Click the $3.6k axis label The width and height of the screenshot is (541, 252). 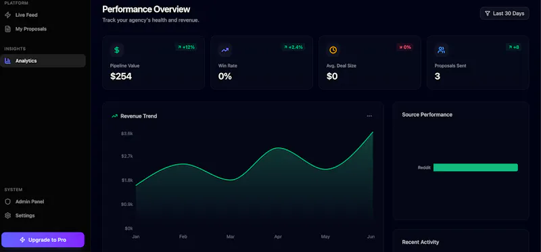click(127, 134)
